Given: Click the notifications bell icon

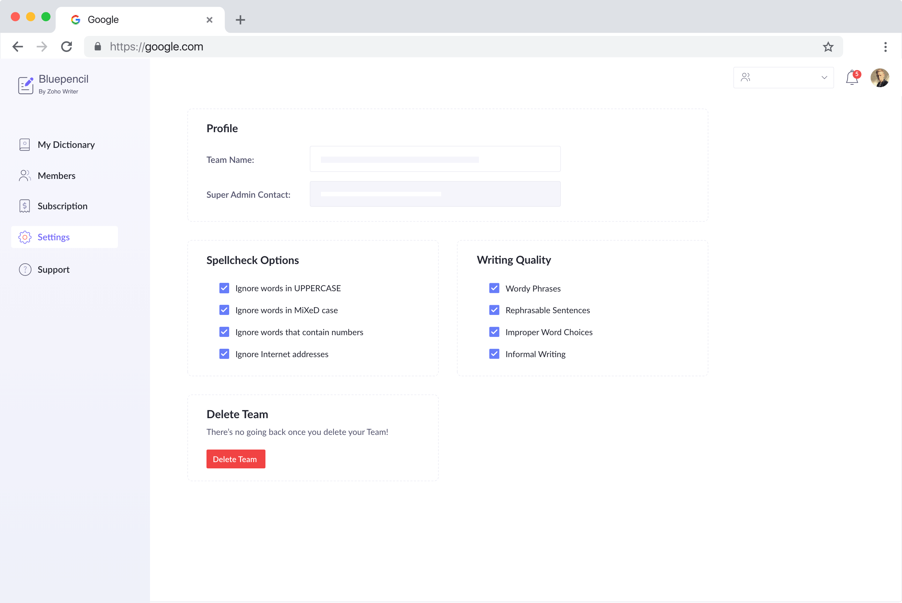Looking at the screenshot, I should click(x=851, y=77).
